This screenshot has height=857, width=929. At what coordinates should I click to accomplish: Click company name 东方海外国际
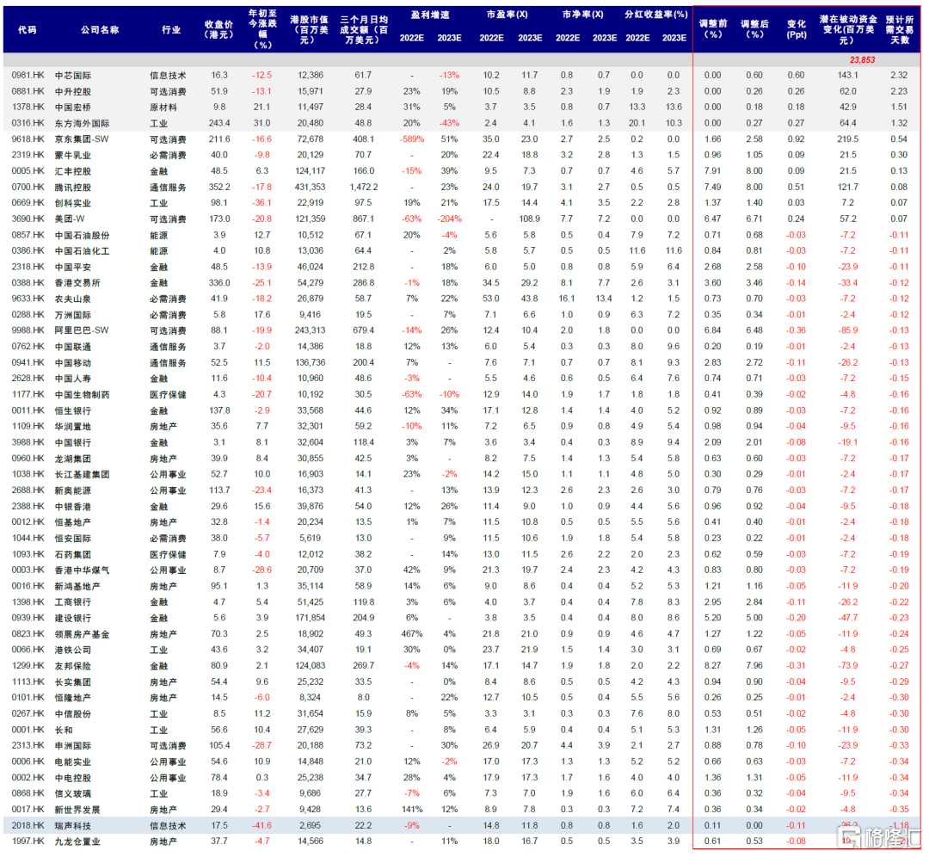coord(82,123)
